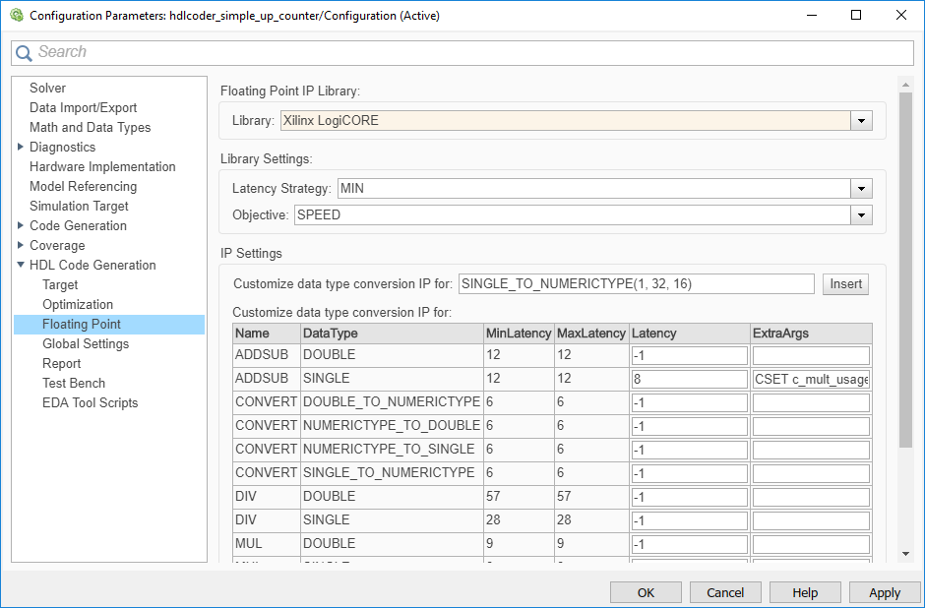925x608 pixels.
Task: Select Model Referencing category
Action: (84, 186)
